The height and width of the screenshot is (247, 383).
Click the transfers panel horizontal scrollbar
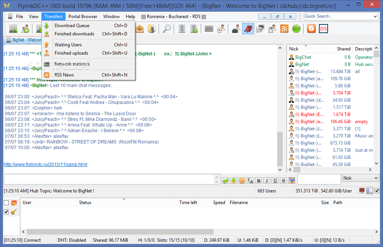[x=120, y=232]
